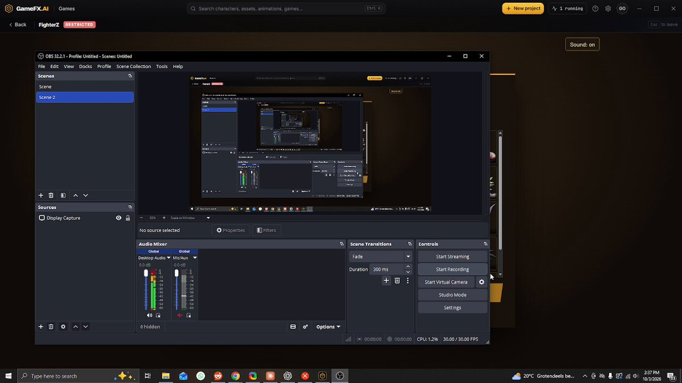Add a new scene in Scenes panel
This screenshot has width=682, height=383.
pyautogui.click(x=41, y=195)
